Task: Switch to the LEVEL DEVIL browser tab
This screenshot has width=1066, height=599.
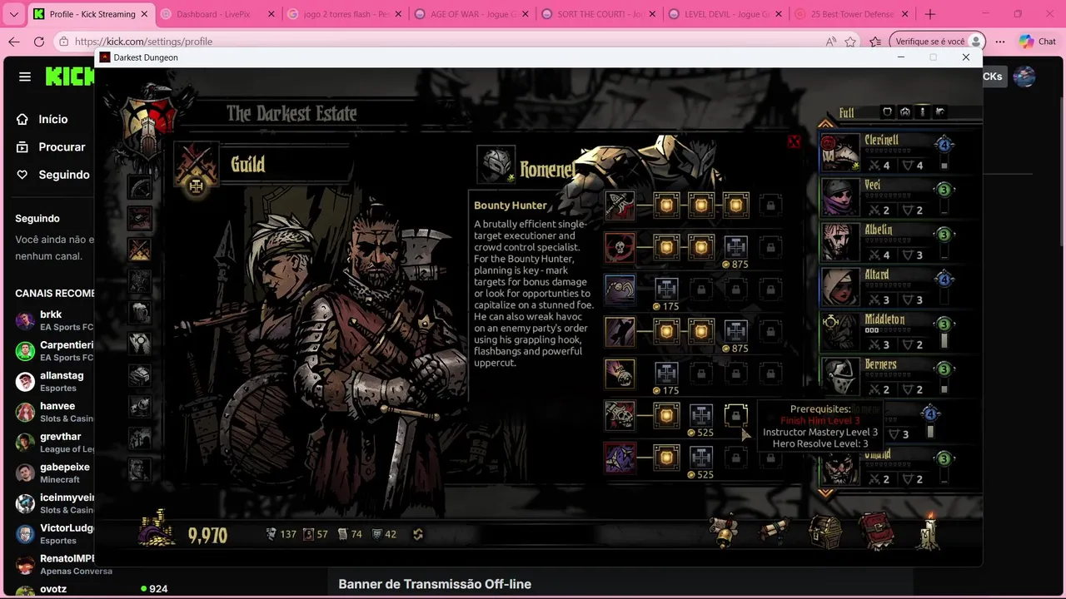Action: tap(725, 14)
